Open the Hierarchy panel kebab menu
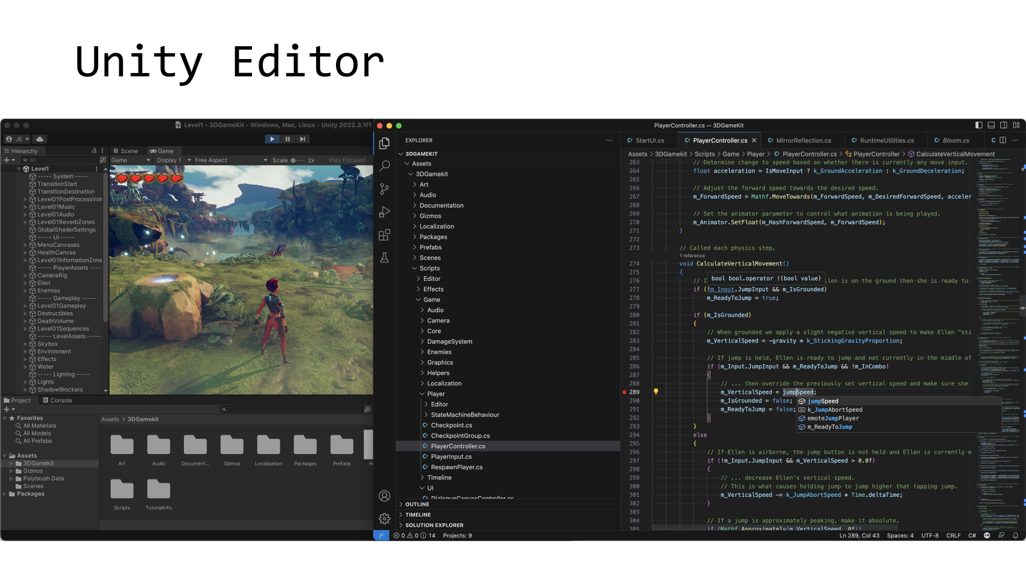This screenshot has width=1026, height=577. 102,151
